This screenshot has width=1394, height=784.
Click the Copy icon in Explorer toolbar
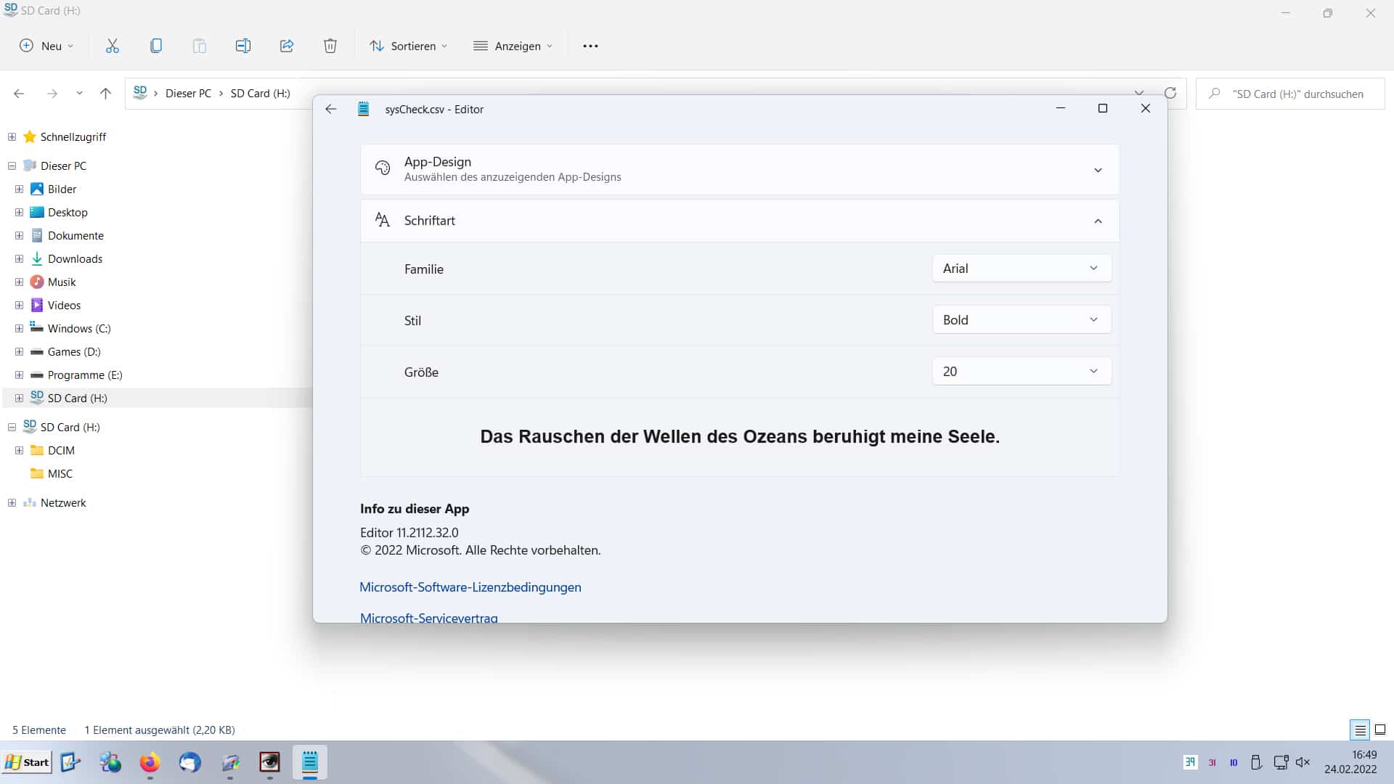(x=156, y=46)
